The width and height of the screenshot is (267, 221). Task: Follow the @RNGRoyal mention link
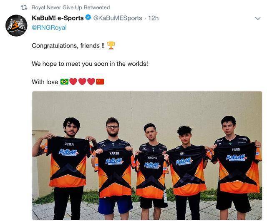49,27
